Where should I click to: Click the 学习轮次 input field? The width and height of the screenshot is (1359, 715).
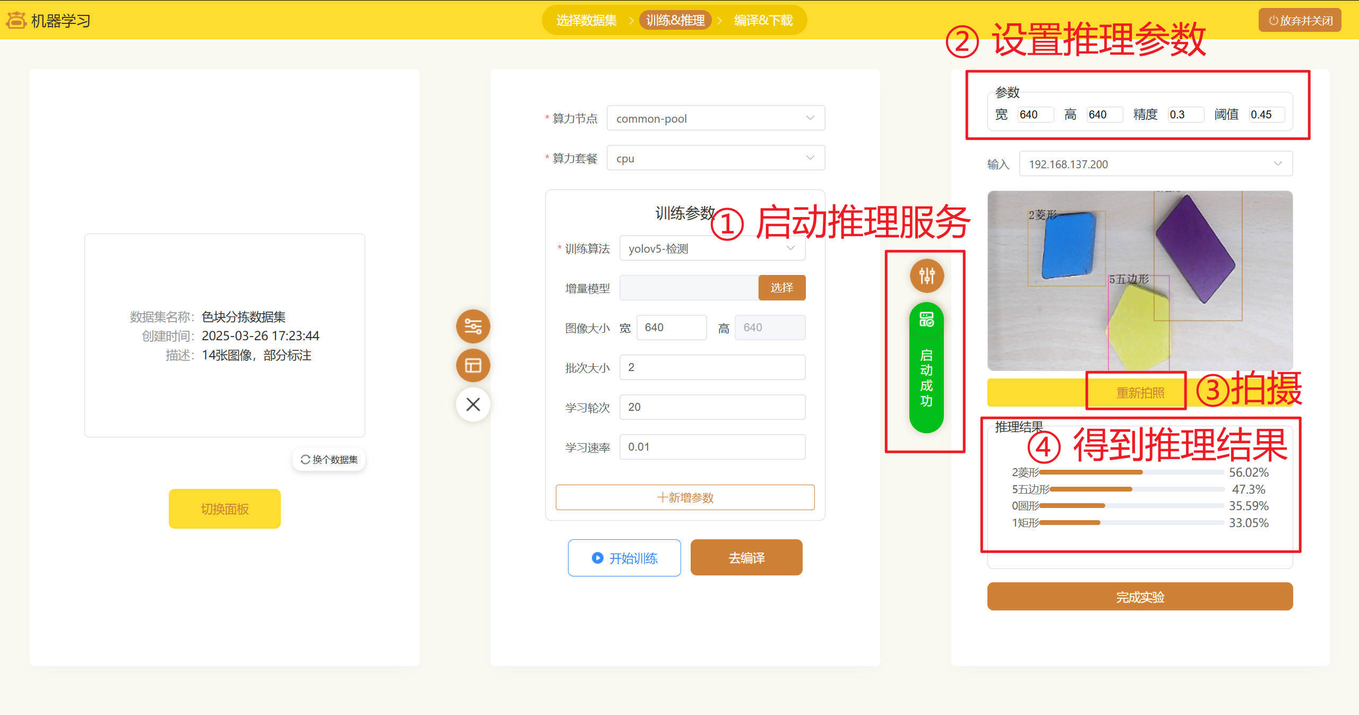[712, 407]
